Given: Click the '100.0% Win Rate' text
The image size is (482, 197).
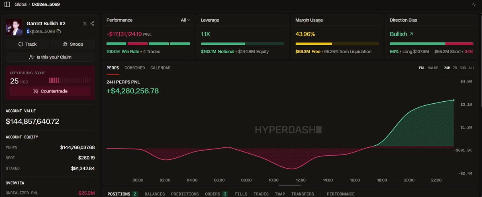Looking at the screenshot, I should [x=123, y=52].
